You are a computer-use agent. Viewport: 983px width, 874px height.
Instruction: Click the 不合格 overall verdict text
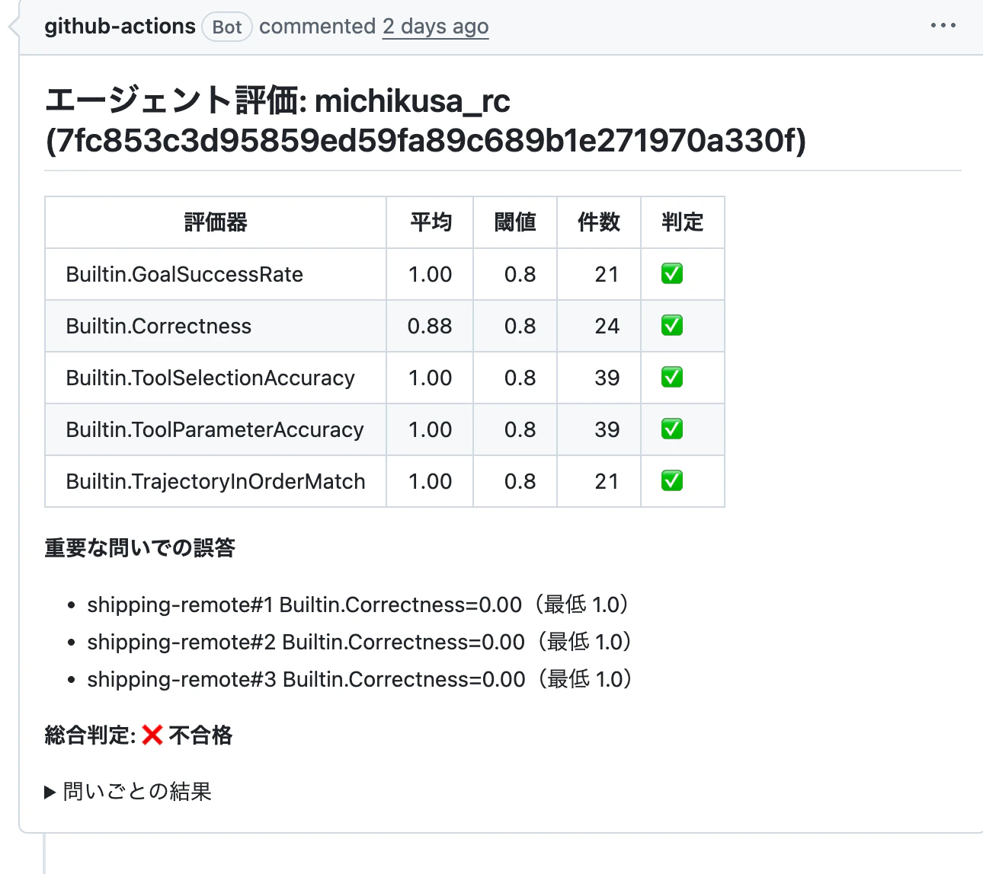click(200, 735)
